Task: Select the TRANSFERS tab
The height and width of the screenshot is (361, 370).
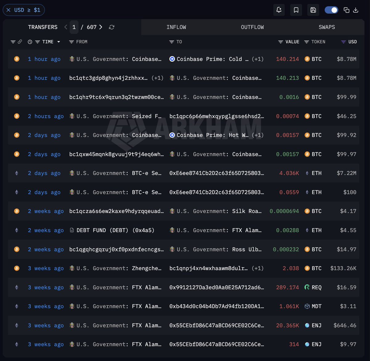Action: 43,27
